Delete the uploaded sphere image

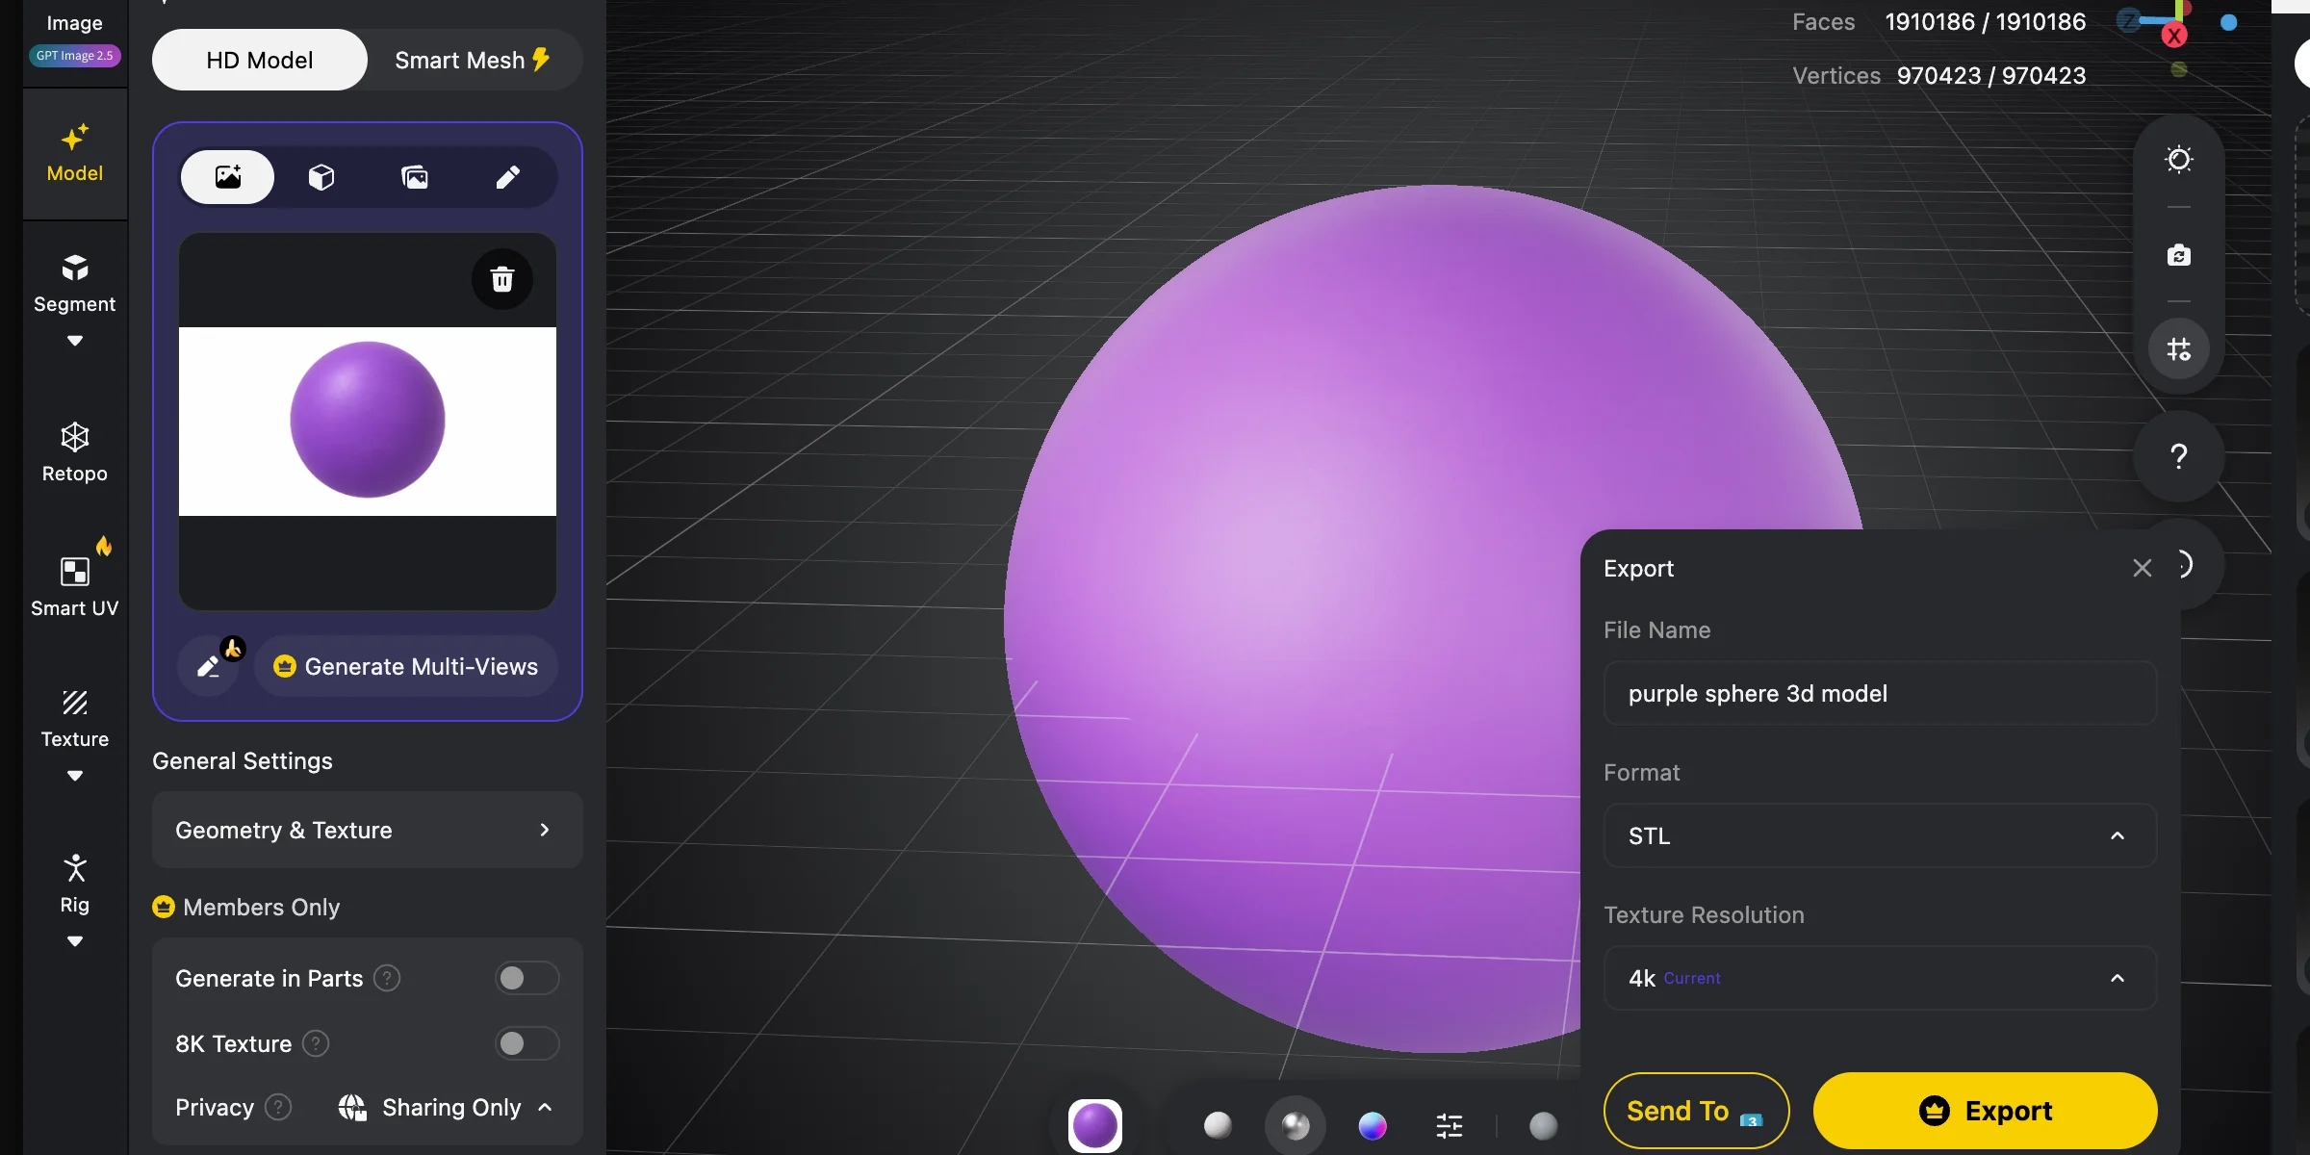click(501, 279)
